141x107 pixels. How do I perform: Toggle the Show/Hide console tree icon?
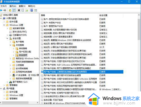click(14, 10)
